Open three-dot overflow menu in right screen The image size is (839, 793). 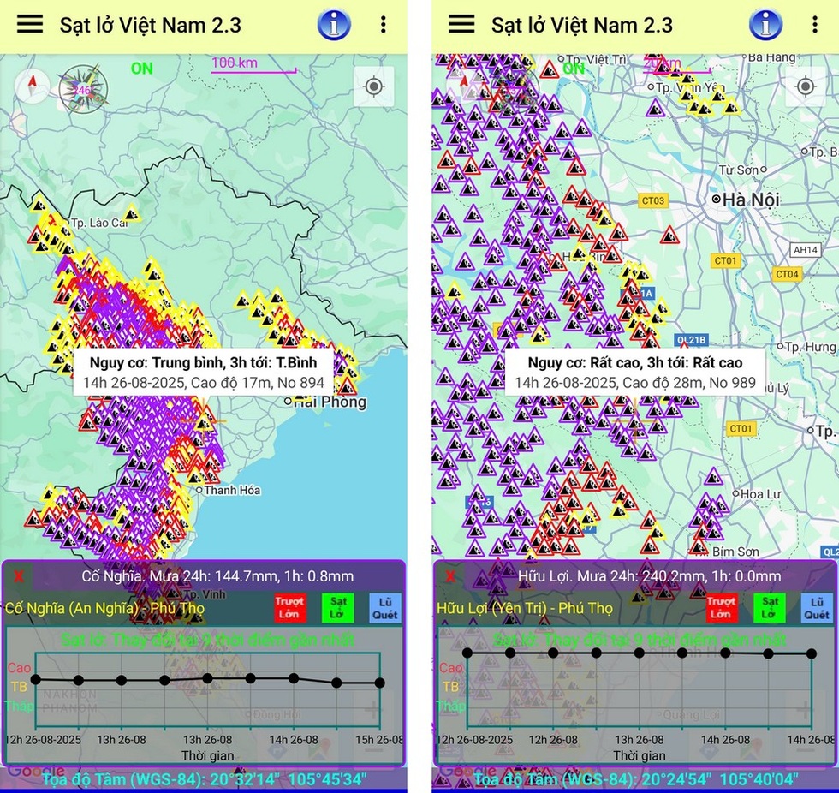814,25
